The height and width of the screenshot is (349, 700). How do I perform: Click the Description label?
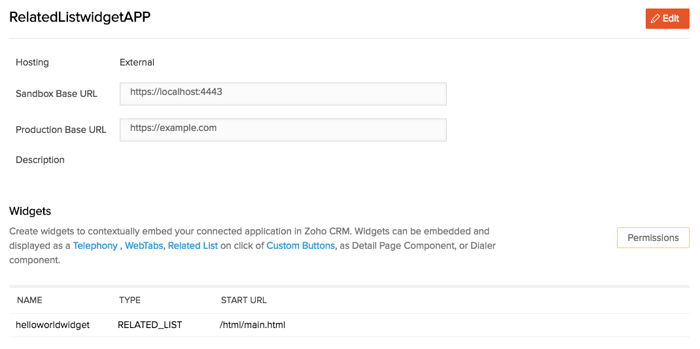40,160
